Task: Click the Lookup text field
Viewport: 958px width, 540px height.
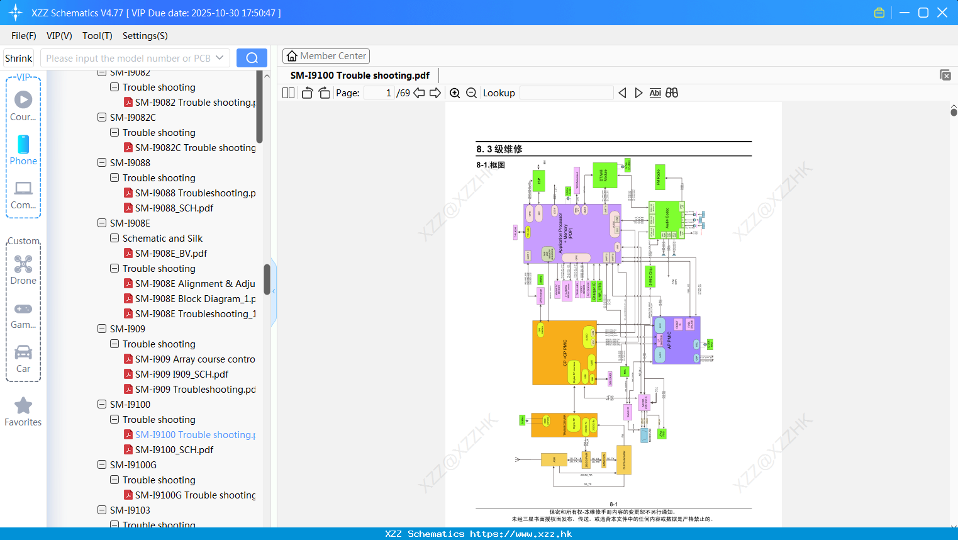Action: coord(566,93)
